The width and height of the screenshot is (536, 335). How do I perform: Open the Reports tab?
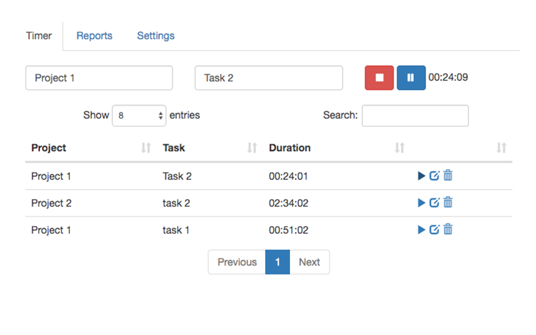coord(94,36)
